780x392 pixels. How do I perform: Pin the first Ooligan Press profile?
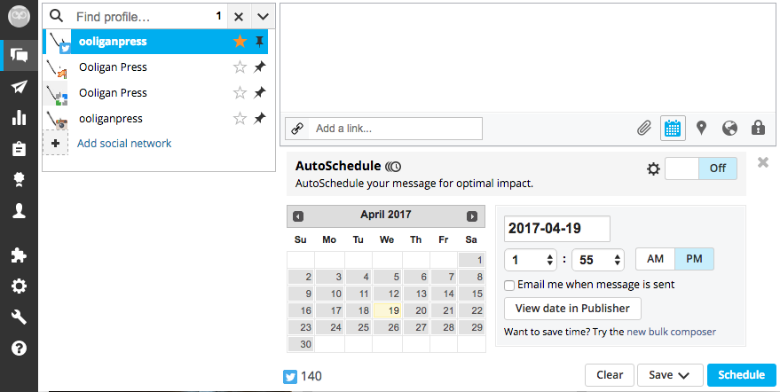pyautogui.click(x=260, y=67)
